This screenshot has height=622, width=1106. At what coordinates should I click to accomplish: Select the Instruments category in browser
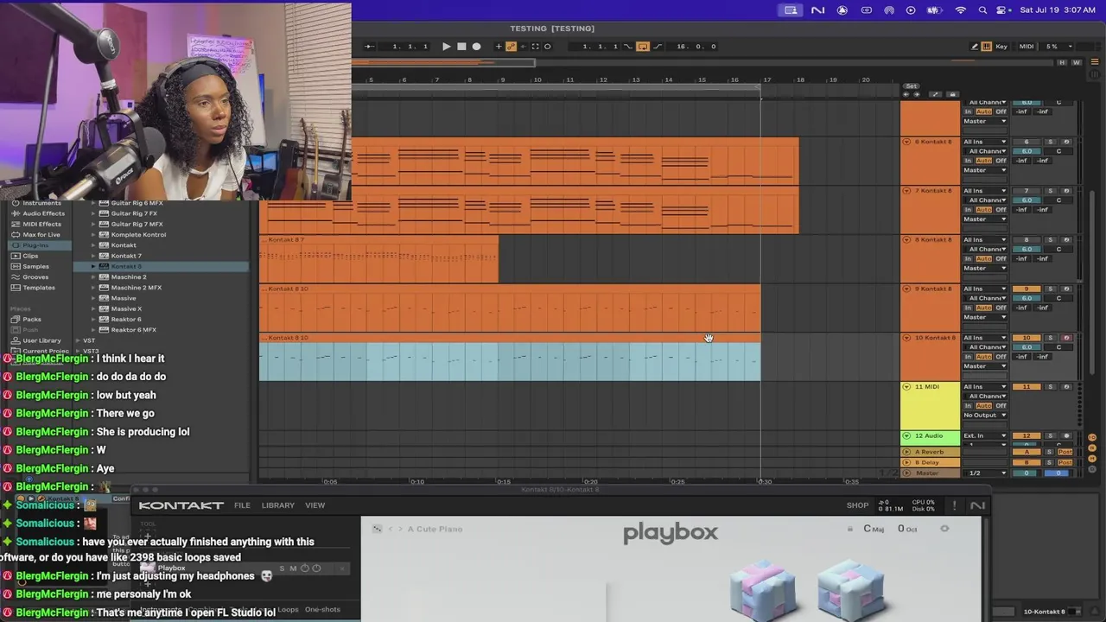41,203
